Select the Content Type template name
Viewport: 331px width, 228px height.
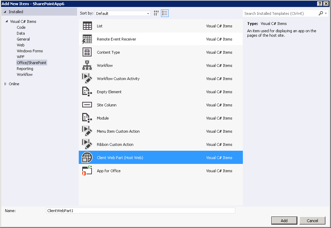click(108, 52)
